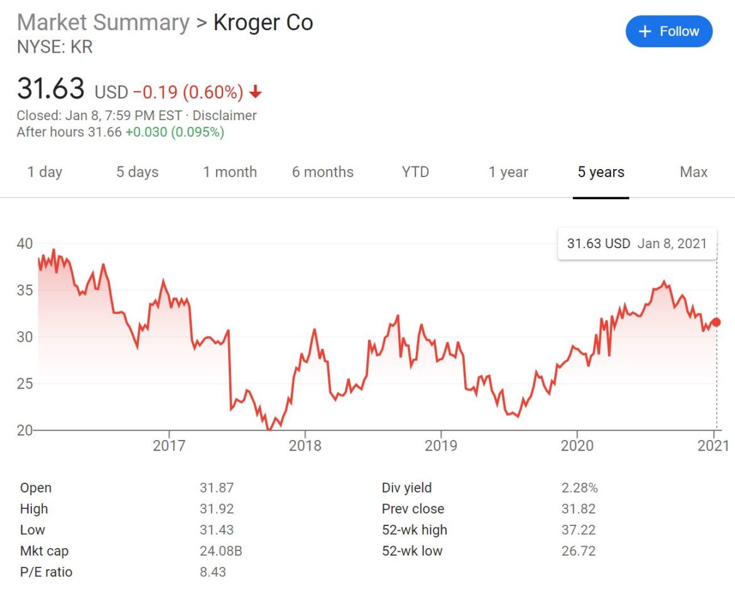Select the 6 months time range
This screenshot has width=735, height=592.
coord(323,172)
